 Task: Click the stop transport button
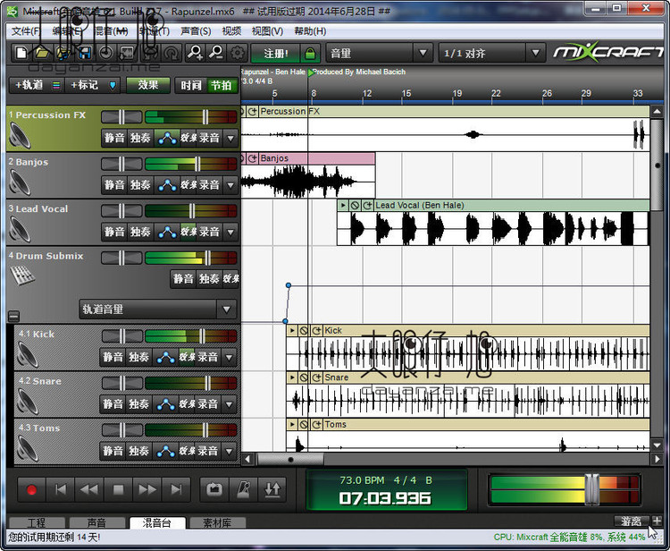tap(118, 489)
